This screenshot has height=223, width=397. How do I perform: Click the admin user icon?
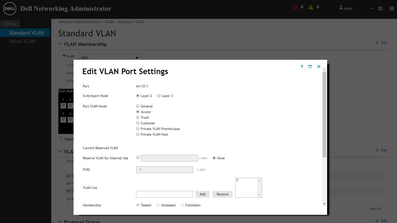(341, 8)
